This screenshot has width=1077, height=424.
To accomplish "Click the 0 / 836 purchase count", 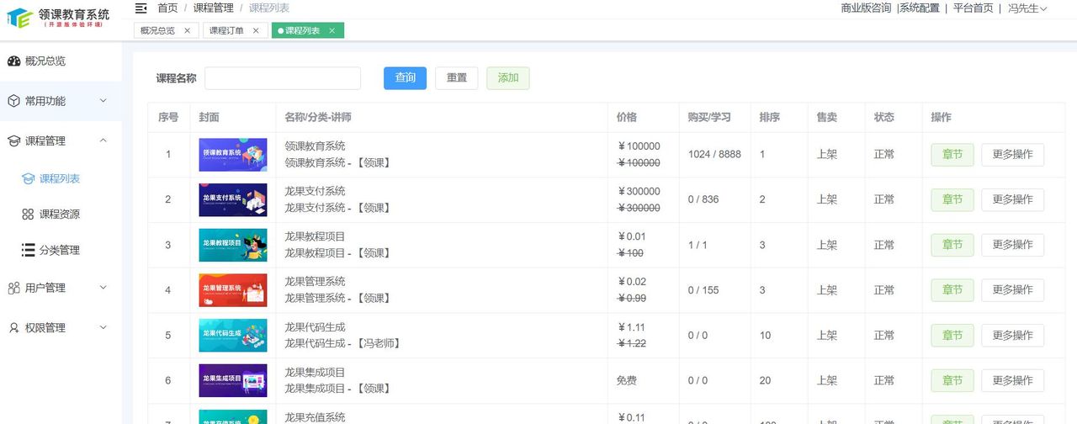I will [x=703, y=200].
